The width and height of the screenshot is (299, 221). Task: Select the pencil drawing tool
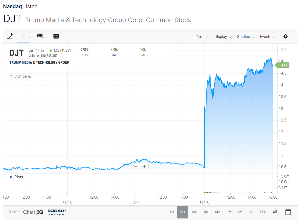[x=10, y=36]
